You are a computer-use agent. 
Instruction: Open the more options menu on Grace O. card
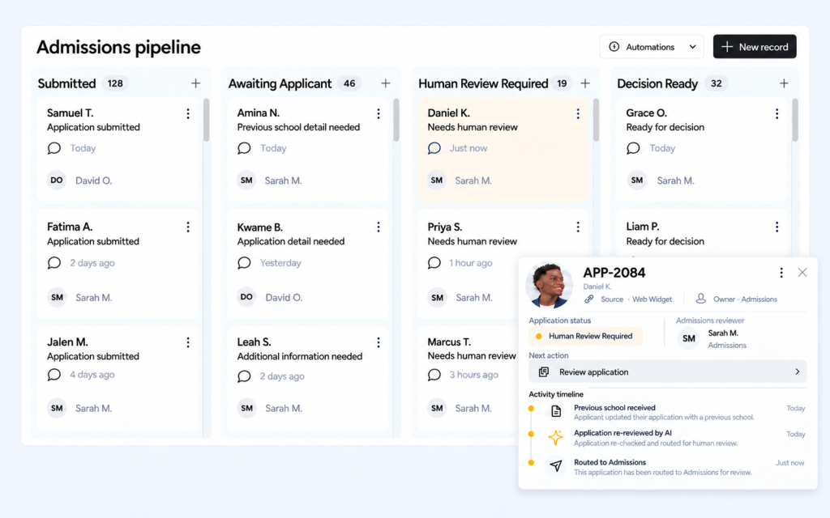[x=777, y=113]
